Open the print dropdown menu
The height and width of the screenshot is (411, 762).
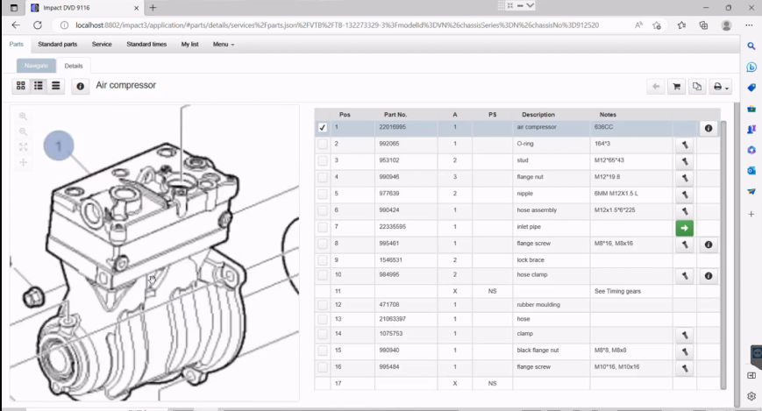[721, 87]
